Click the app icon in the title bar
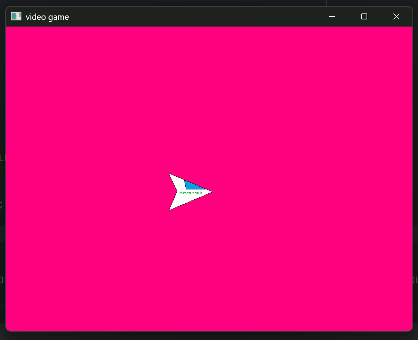Screen dimensions: 418x340 (x=16, y=17)
